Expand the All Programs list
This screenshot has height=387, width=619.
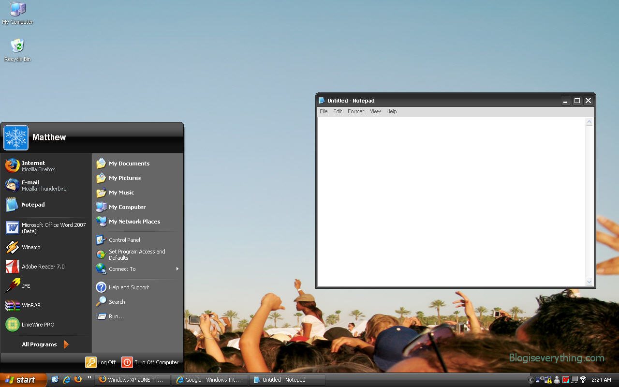46,344
